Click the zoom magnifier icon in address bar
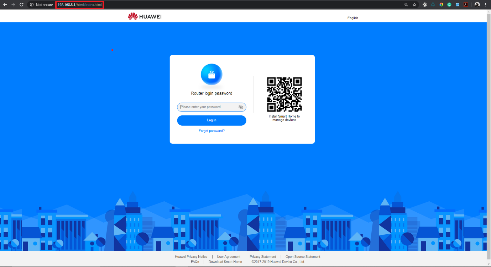Image resolution: width=491 pixels, height=267 pixels. pyautogui.click(x=406, y=5)
